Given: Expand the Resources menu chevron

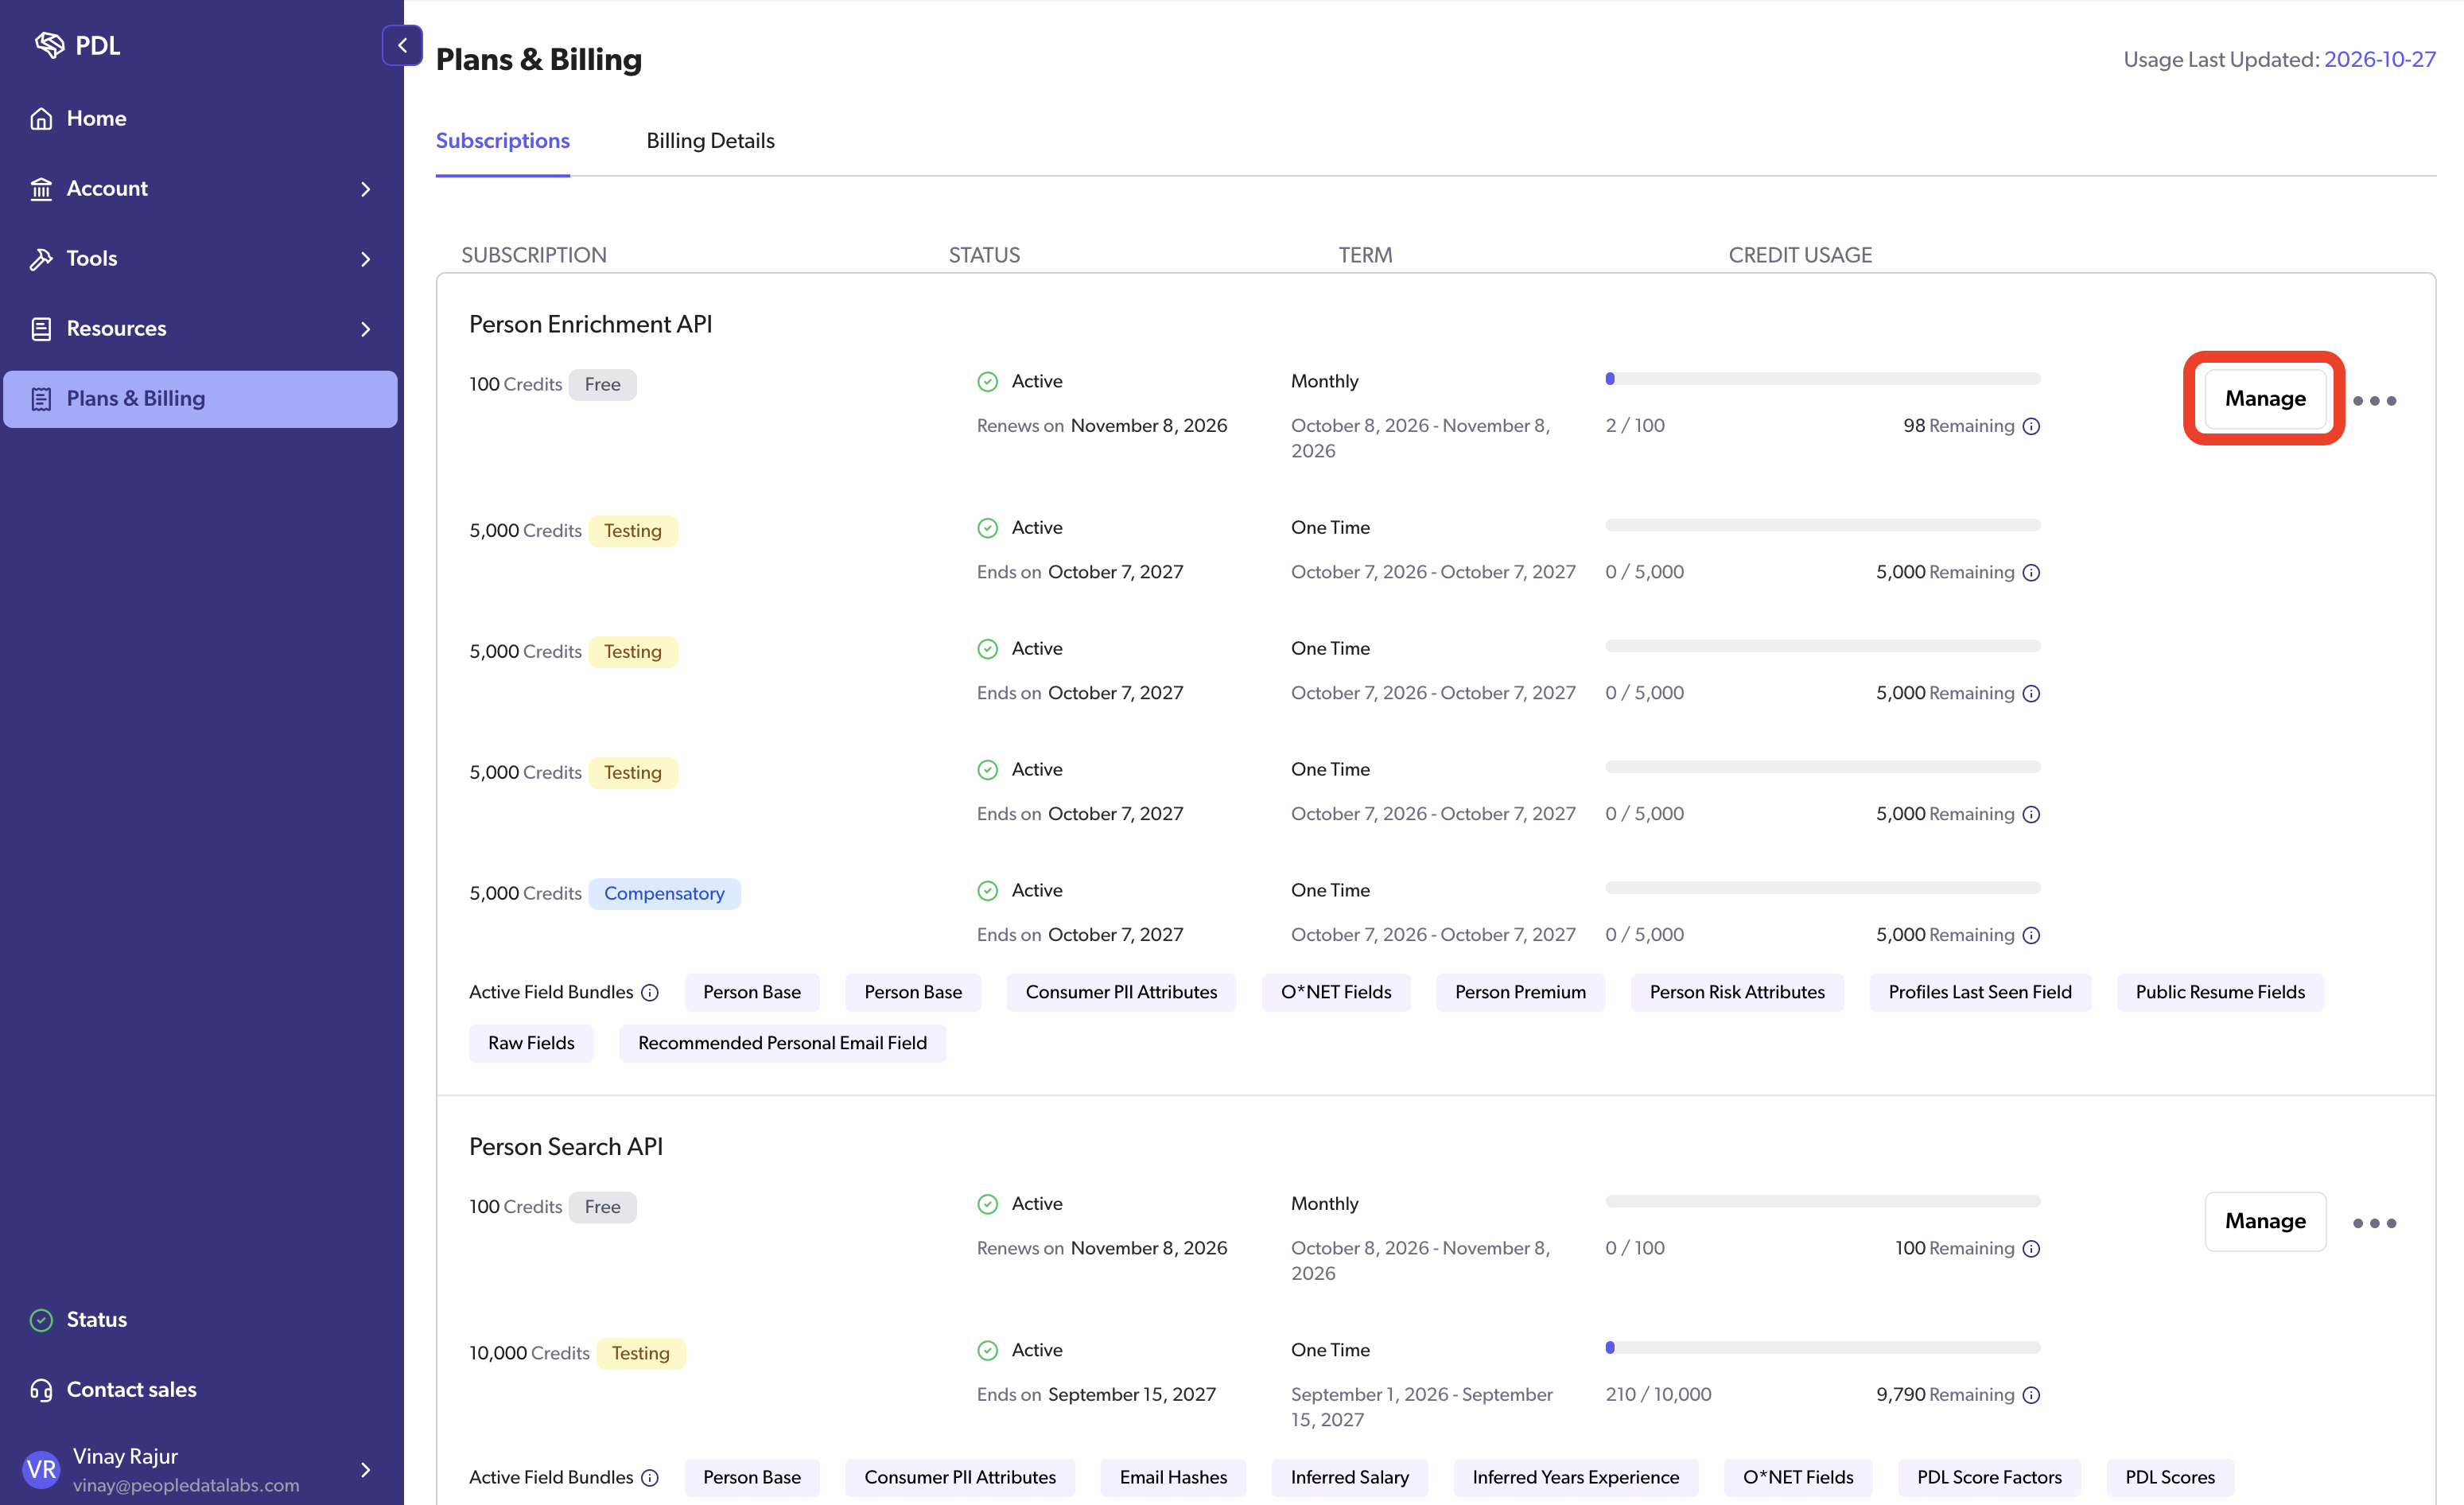Looking at the screenshot, I should point(365,329).
